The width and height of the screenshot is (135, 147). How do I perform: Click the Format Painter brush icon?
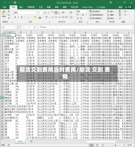pyautogui.click(x=9, y=18)
